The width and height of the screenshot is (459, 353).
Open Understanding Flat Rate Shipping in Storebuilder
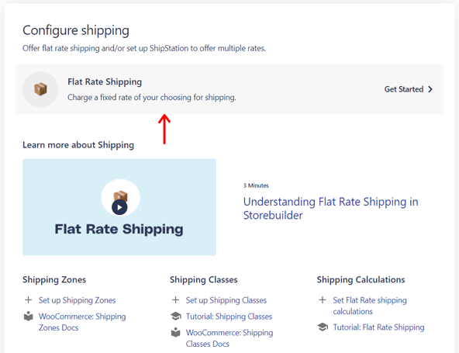click(x=330, y=208)
